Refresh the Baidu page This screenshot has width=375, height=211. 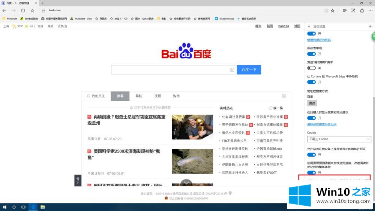(x=23, y=10)
